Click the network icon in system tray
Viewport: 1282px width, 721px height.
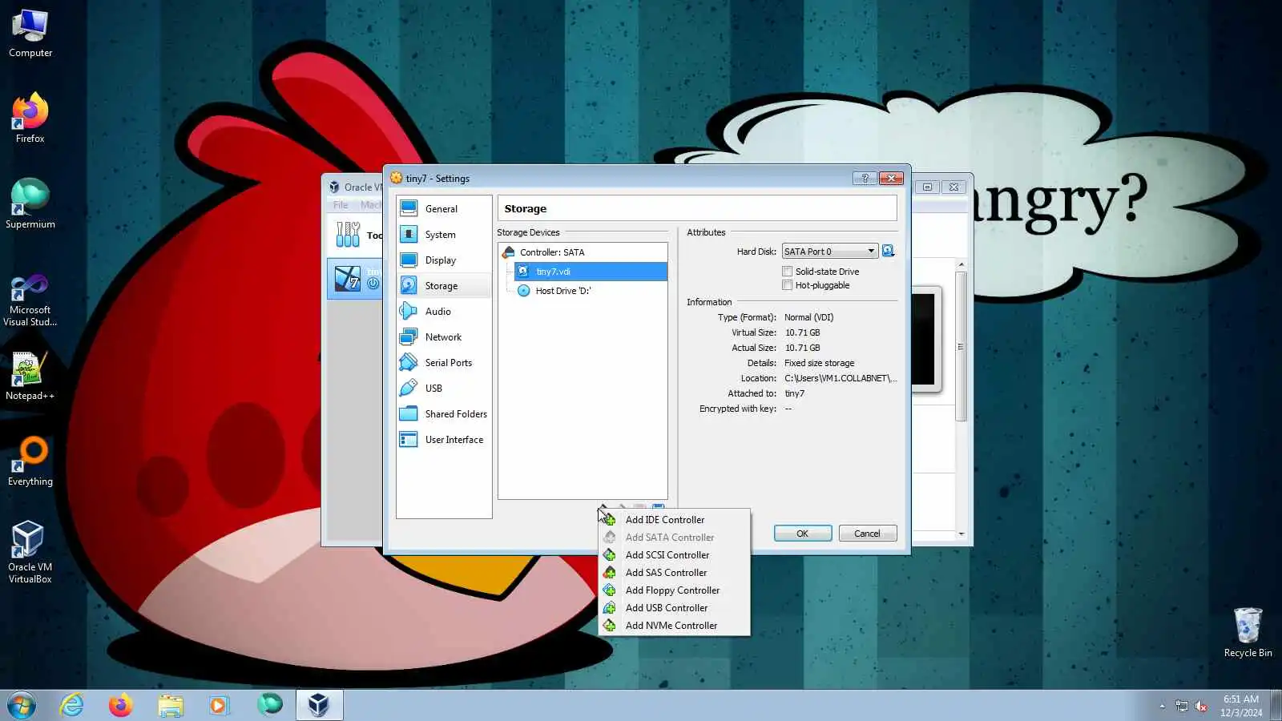coord(1181,706)
